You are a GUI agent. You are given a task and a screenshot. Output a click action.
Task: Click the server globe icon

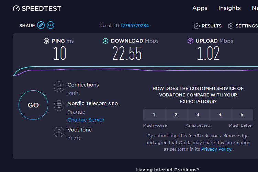pos(59,105)
